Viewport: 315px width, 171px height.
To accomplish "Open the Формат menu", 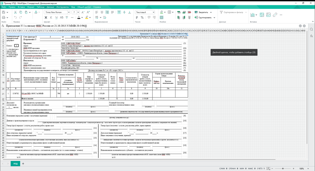I will coord(31,7).
